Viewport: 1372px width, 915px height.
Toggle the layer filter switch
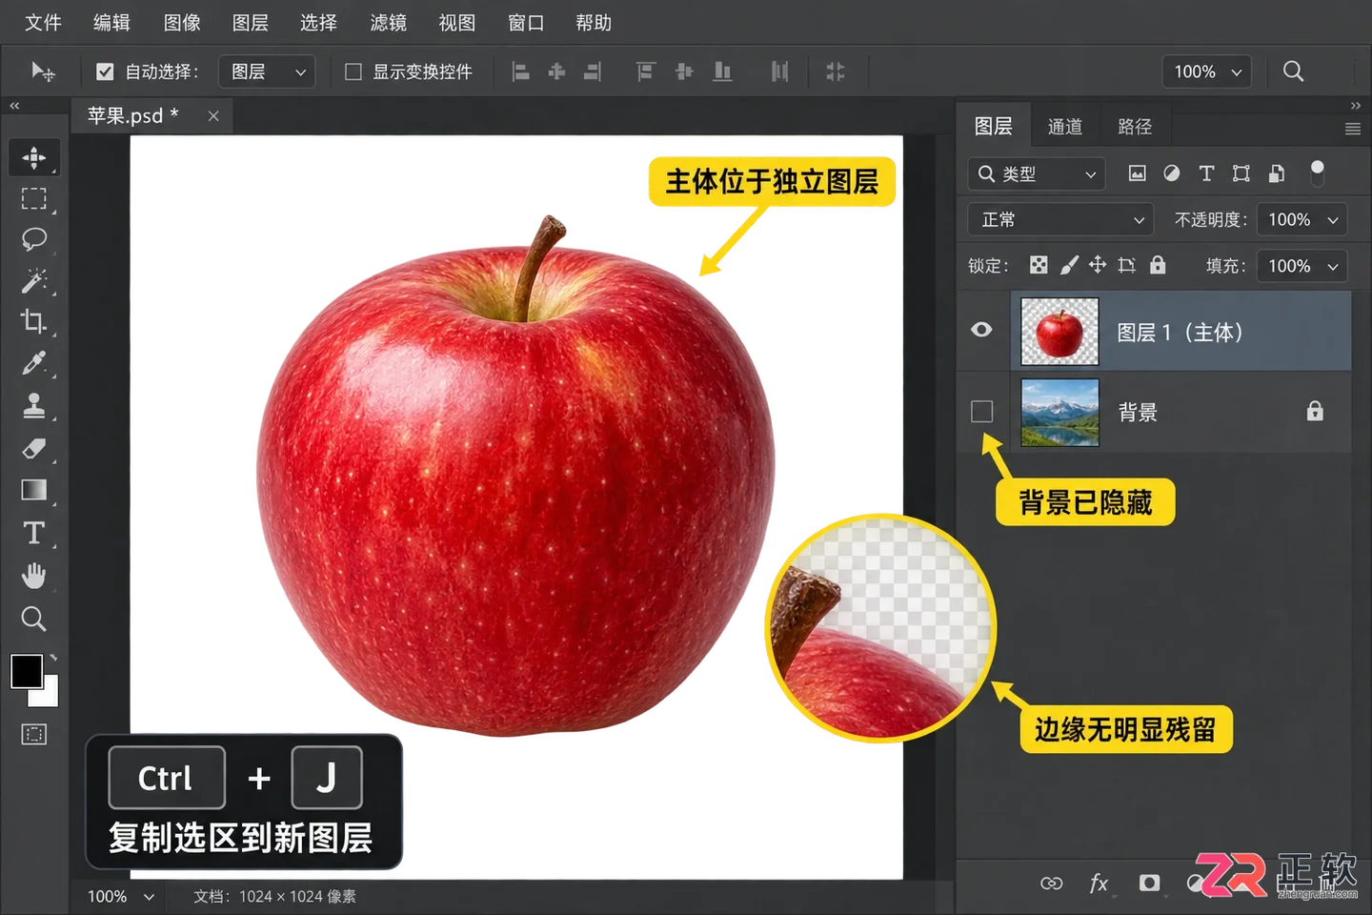click(1318, 173)
